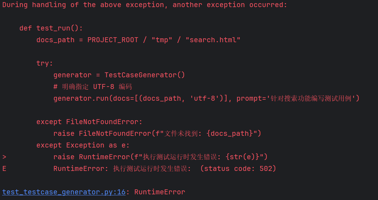The width and height of the screenshot is (378, 200).
Task: Click the 'except FileNotFoundError:' line
Action: [x=89, y=122]
